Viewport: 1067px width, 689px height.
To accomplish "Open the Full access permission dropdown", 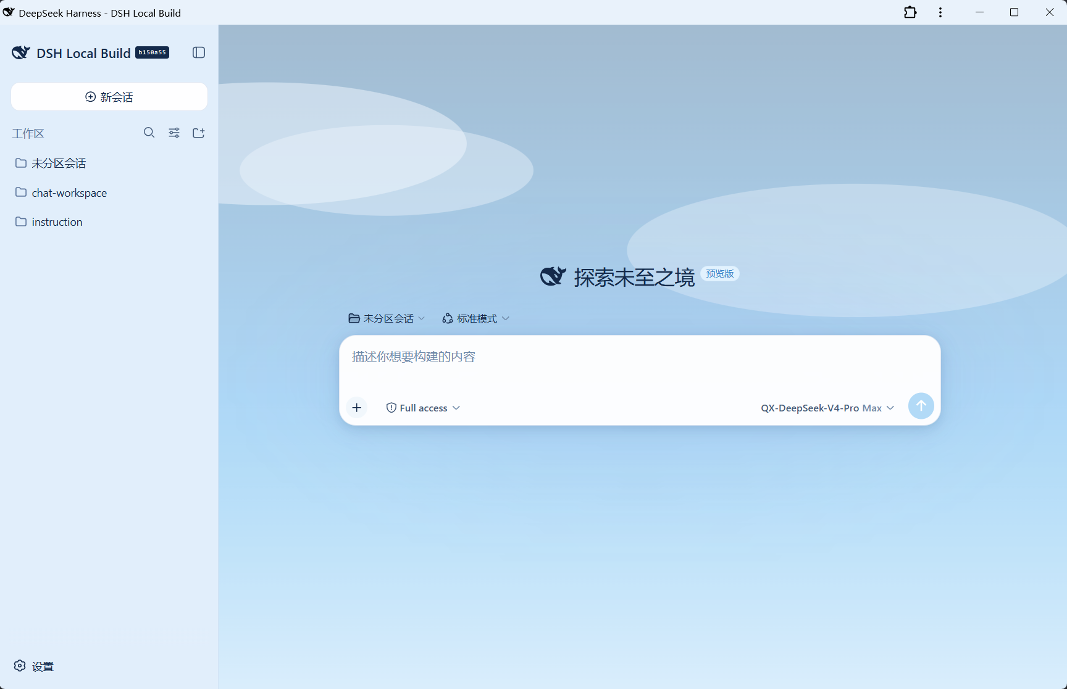I will [x=423, y=408].
